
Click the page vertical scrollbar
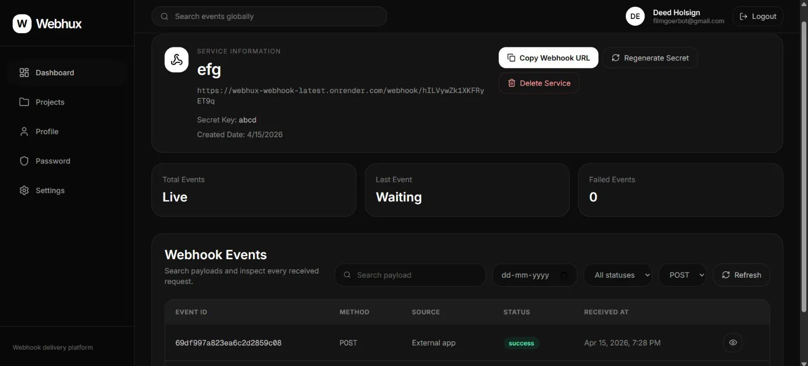click(x=803, y=166)
